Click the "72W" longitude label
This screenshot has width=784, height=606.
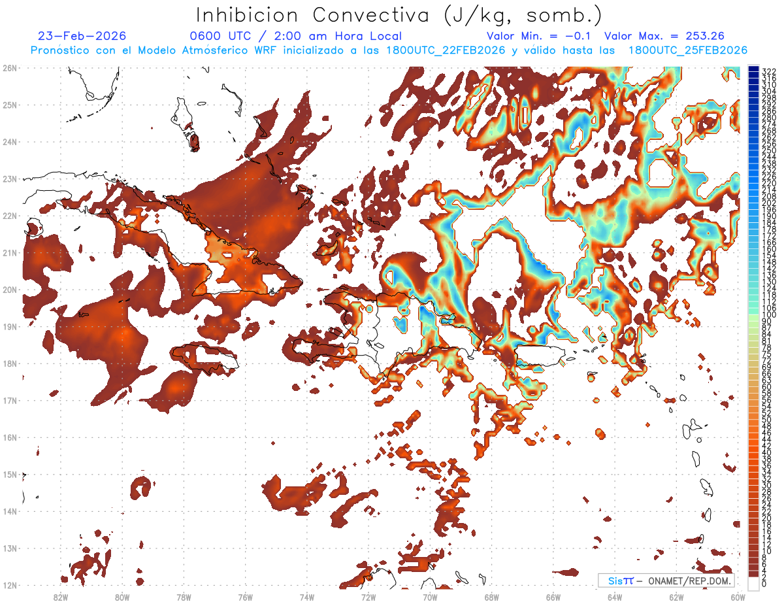[368, 597]
